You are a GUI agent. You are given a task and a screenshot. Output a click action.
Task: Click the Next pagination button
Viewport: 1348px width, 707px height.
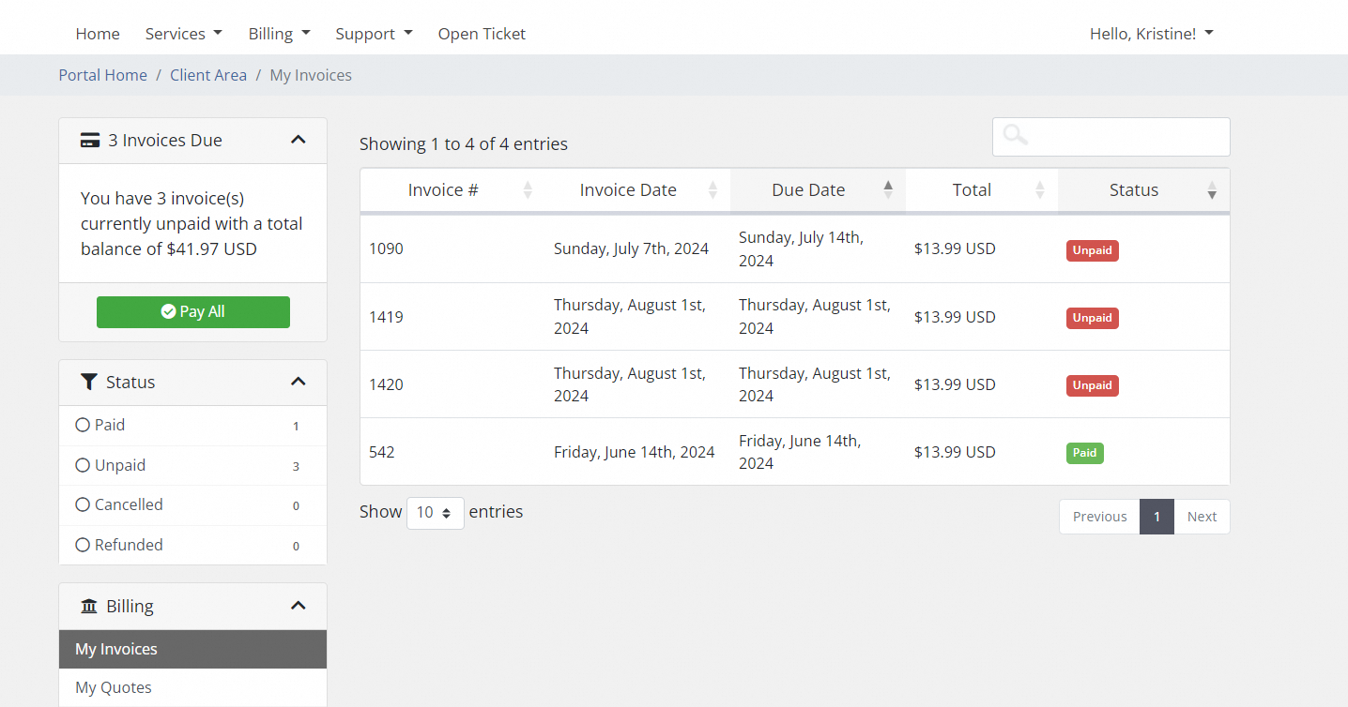(1201, 517)
